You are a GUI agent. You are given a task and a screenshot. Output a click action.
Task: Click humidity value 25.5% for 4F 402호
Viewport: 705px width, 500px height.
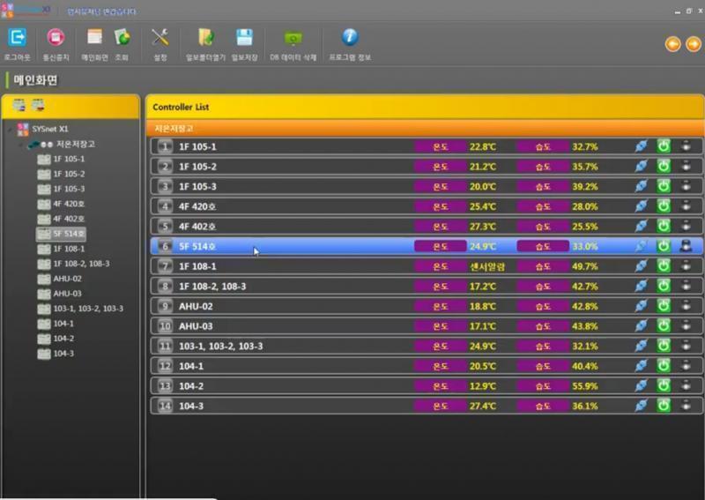pos(585,227)
